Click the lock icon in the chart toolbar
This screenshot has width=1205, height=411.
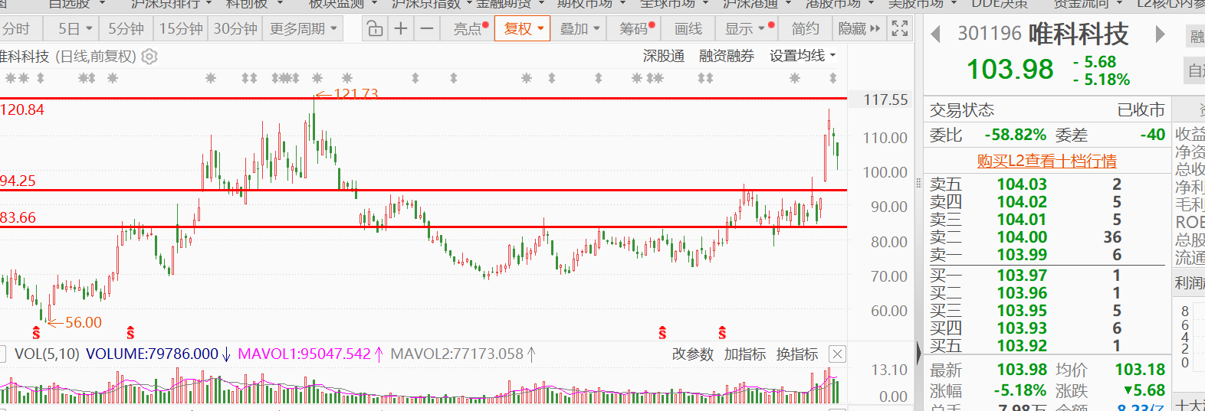pyautogui.click(x=375, y=29)
